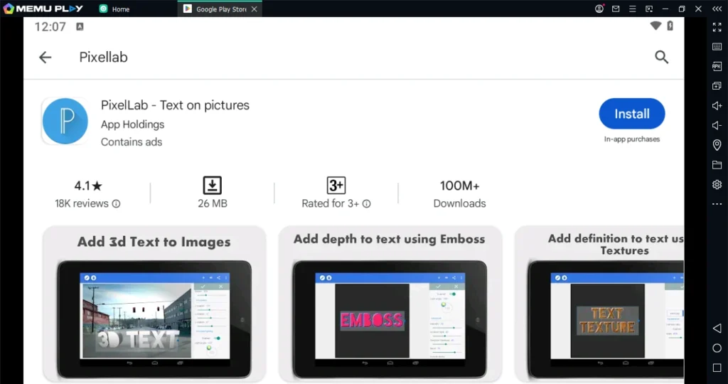Open the App Holdings developer page
Viewport: 728px width, 384px height.
click(x=132, y=124)
